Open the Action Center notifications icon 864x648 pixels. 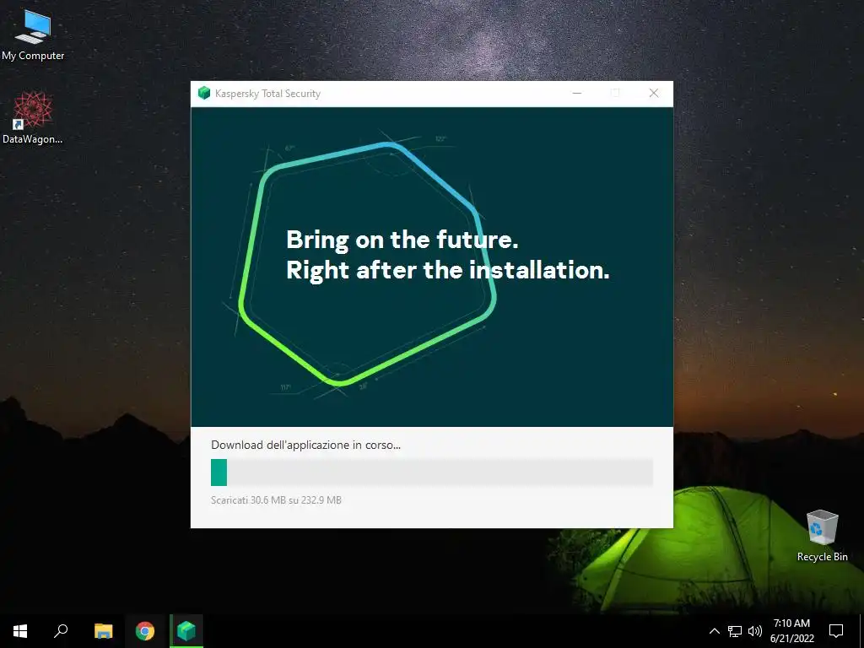click(836, 631)
